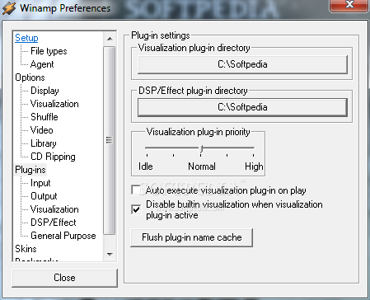The height and width of the screenshot is (300, 370).
Task: Set priority slider to High tick
Action: pyautogui.click(x=253, y=155)
